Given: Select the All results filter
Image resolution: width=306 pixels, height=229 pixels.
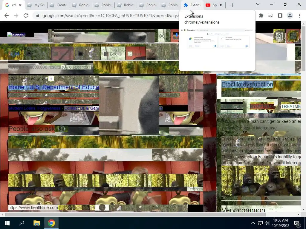Looking at the screenshot, I should 14,54.
